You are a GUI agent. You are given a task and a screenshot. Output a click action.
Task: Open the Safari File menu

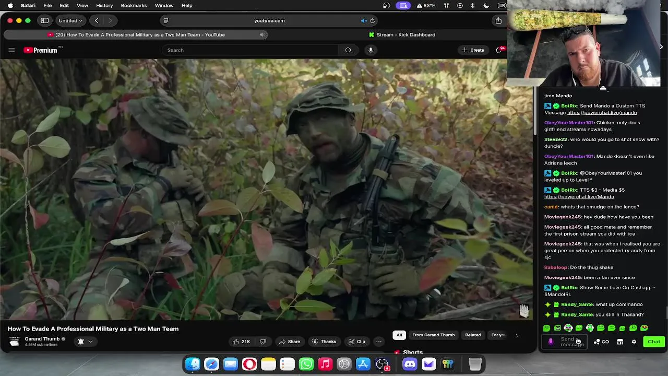pyautogui.click(x=47, y=5)
